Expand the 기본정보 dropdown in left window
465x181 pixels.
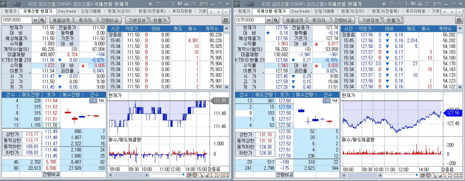[x=137, y=20]
